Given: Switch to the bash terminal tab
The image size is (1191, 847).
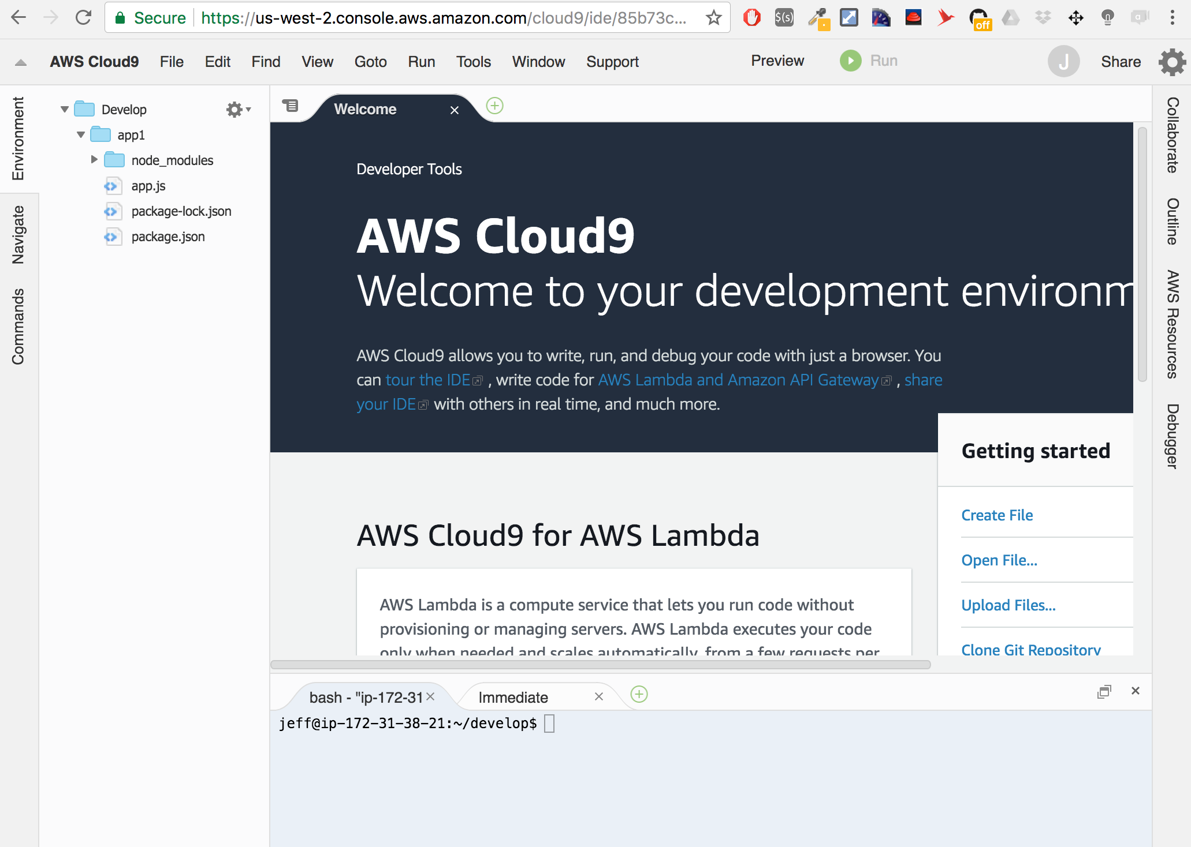Looking at the screenshot, I should click(366, 697).
